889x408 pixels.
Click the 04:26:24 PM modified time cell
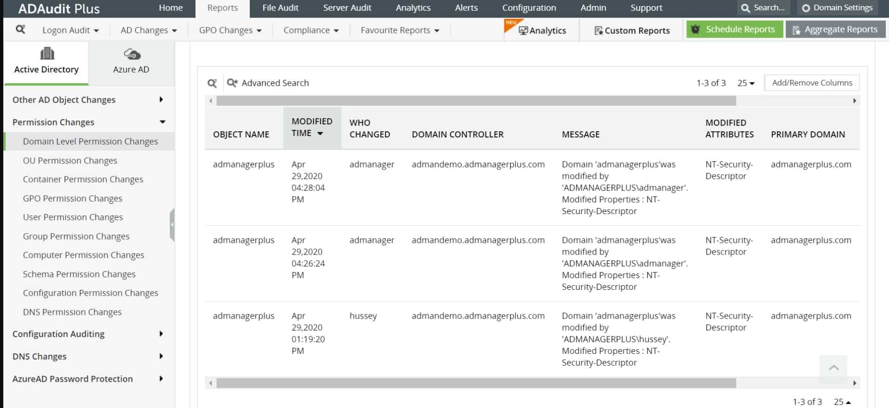click(308, 257)
